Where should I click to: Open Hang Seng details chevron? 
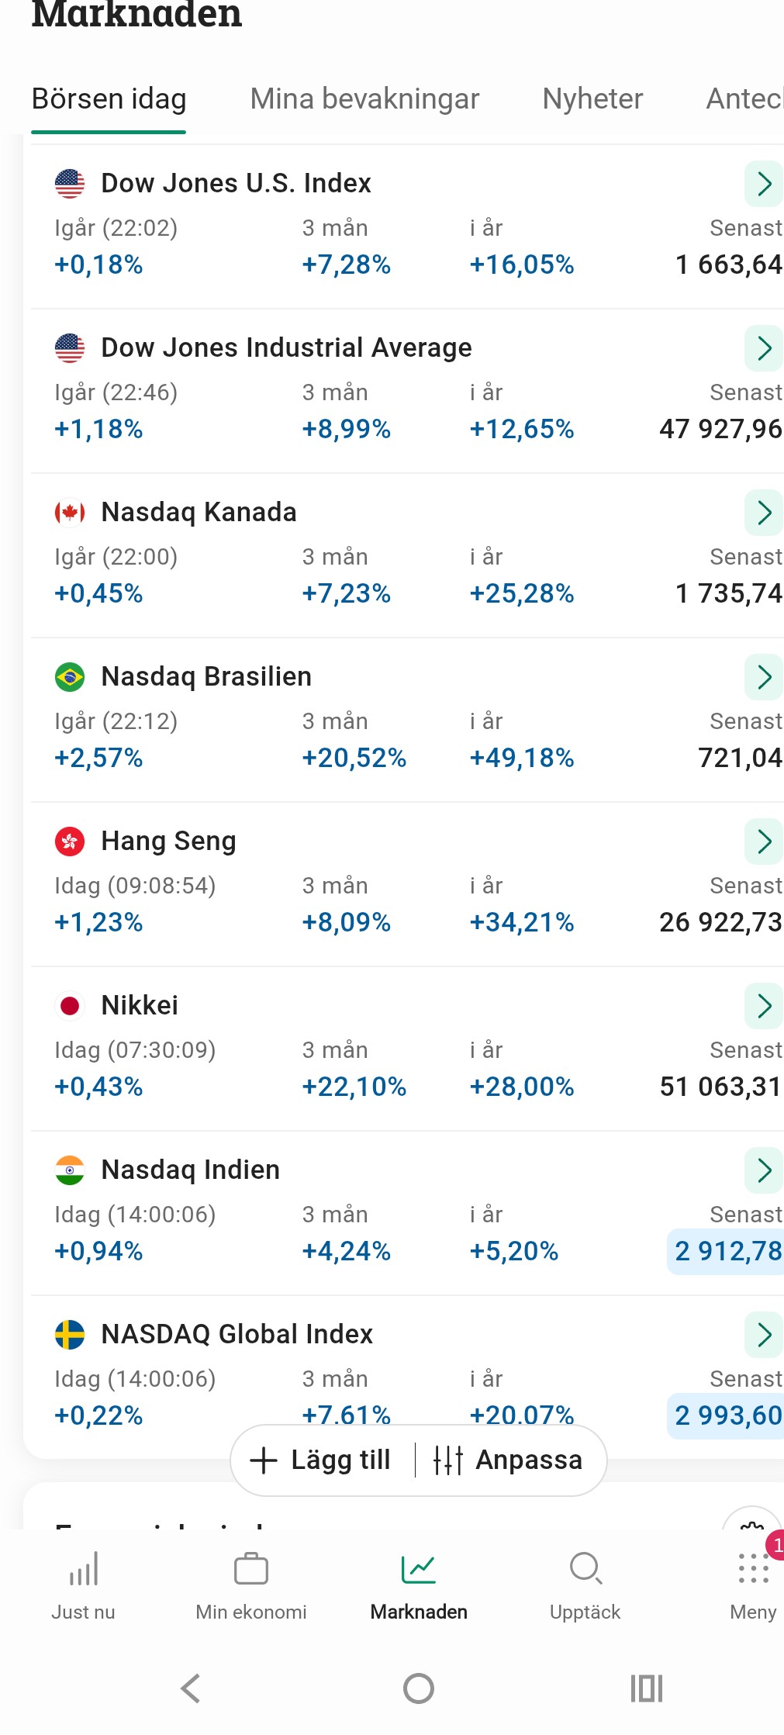(764, 842)
